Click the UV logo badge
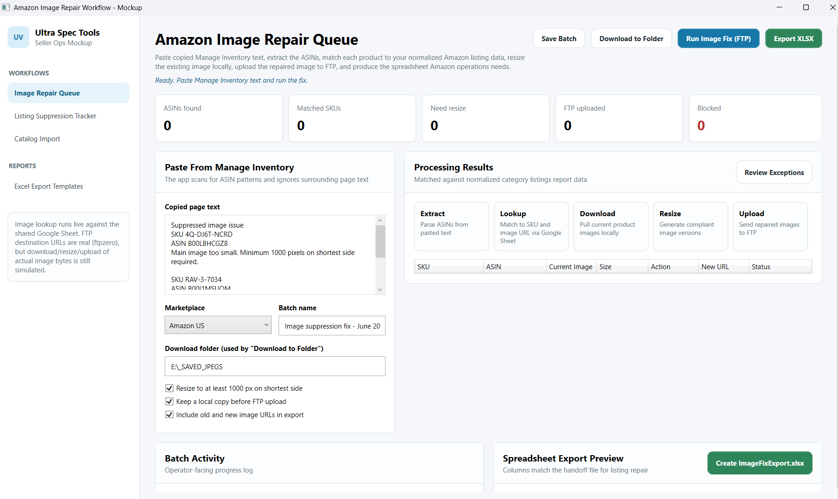Screen dimensions: 838x499 18,37
